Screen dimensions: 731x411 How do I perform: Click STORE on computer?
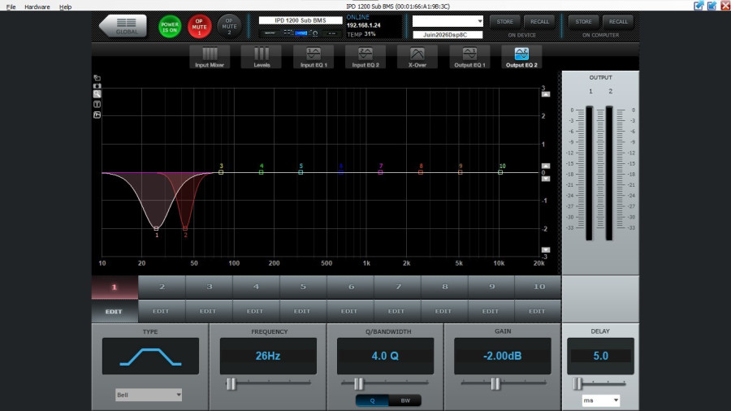pos(584,22)
